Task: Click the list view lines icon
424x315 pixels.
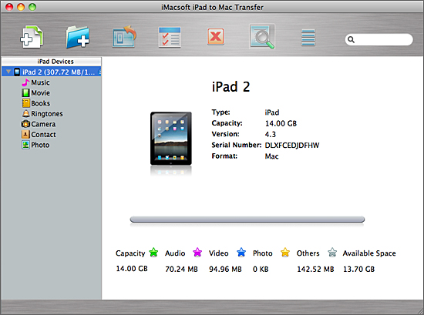Action: click(x=308, y=38)
